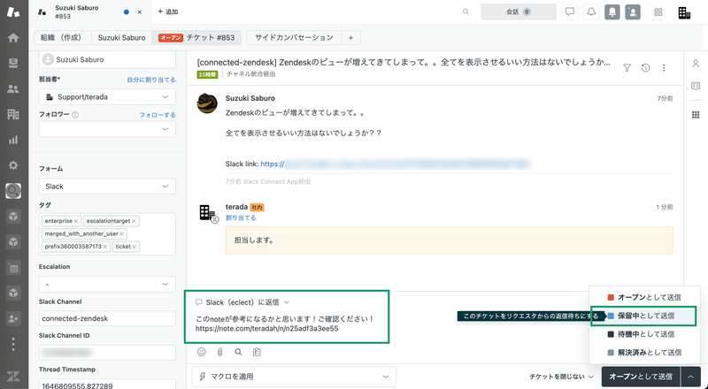This screenshot has height=389, width=708.
Task: Open the Slack link URL in message
Action: [394, 164]
